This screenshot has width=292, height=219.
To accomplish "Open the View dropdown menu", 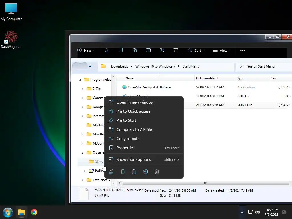I will tap(222, 50).
